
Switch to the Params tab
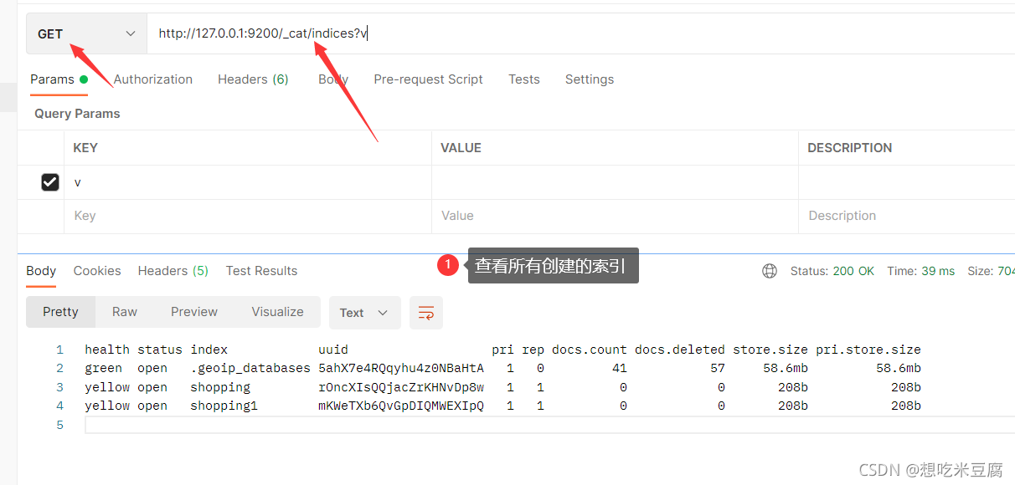coord(59,79)
